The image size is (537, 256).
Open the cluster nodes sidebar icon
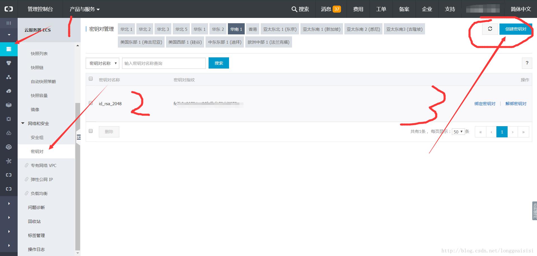coord(9,77)
